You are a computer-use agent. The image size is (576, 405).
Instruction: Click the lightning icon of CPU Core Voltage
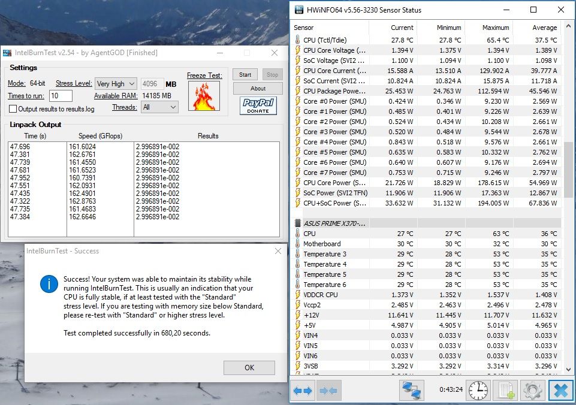297,50
